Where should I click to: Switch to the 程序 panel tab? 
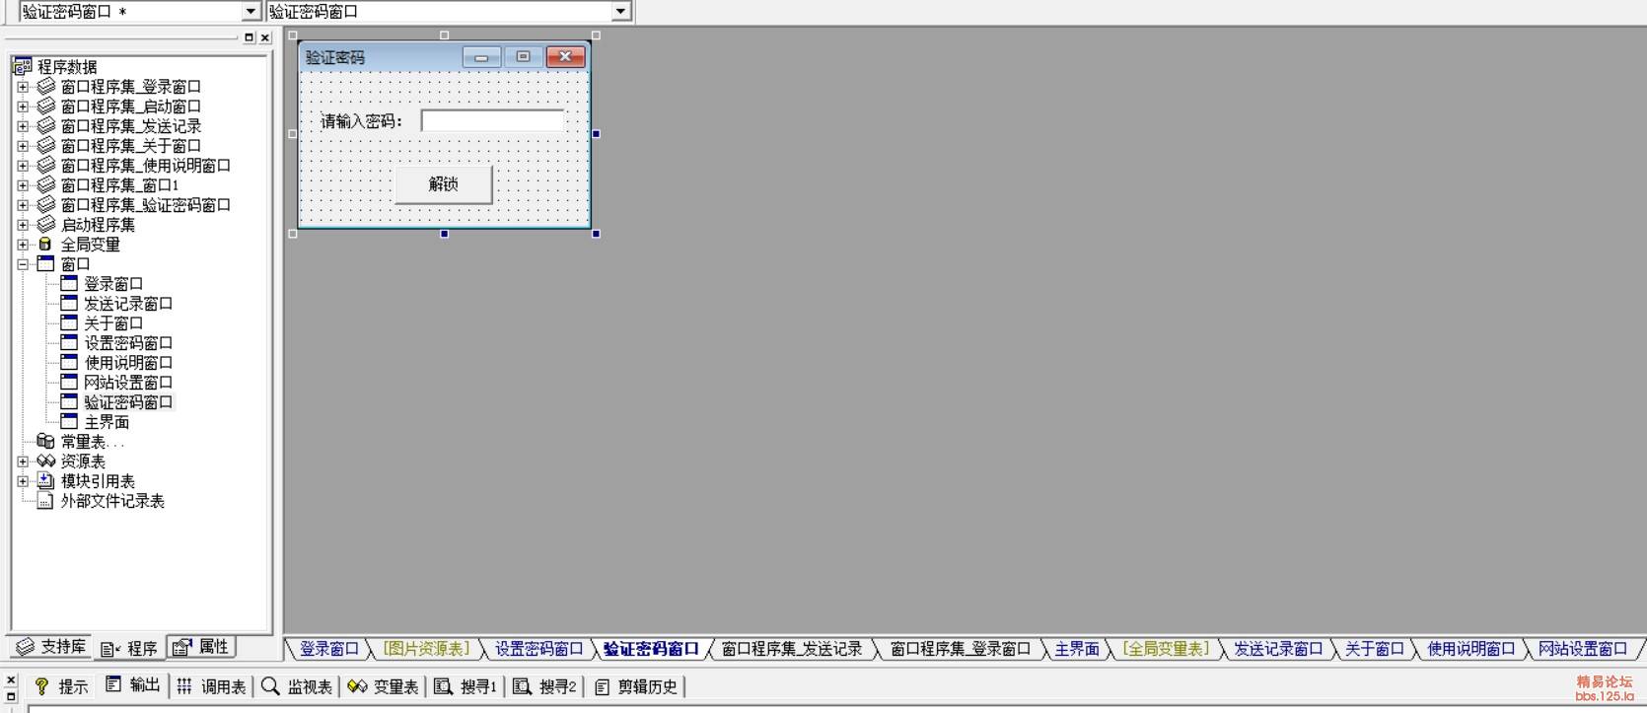[129, 648]
